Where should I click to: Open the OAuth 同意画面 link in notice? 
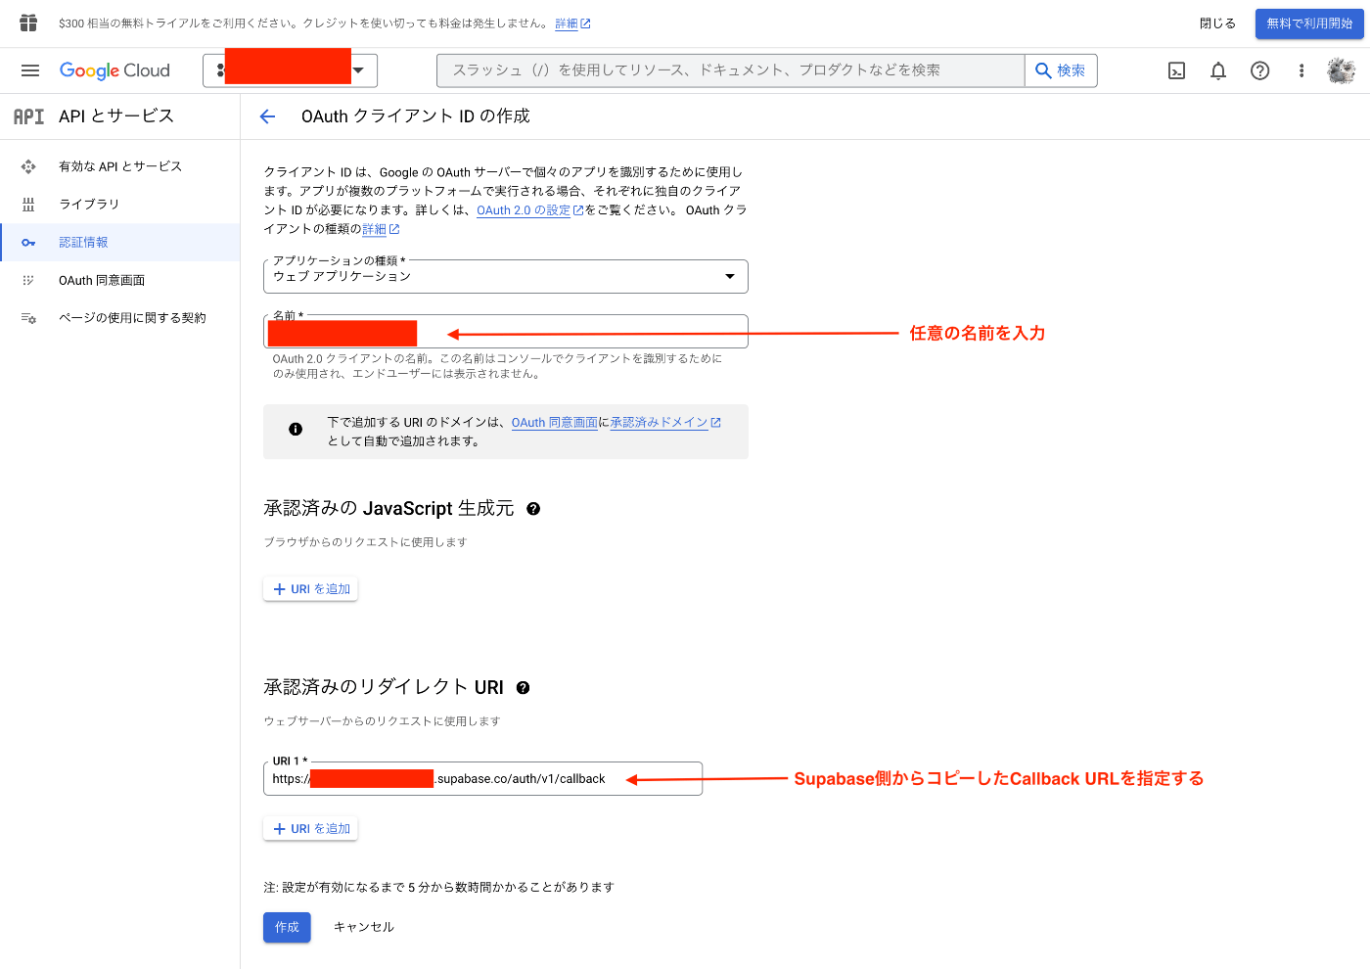[554, 423]
